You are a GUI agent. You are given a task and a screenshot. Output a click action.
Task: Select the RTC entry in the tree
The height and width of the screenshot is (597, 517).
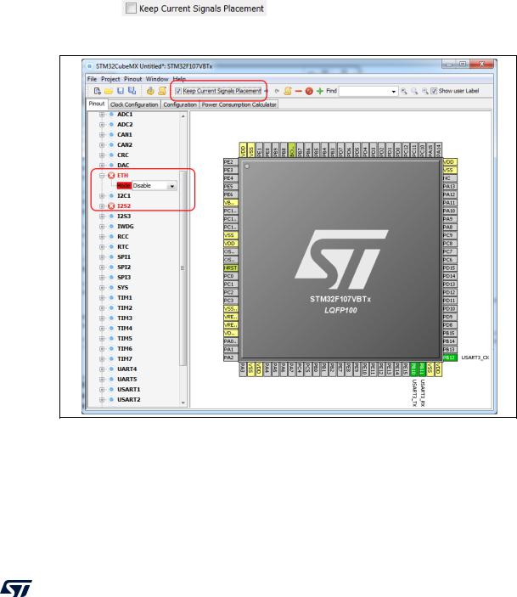tap(123, 247)
